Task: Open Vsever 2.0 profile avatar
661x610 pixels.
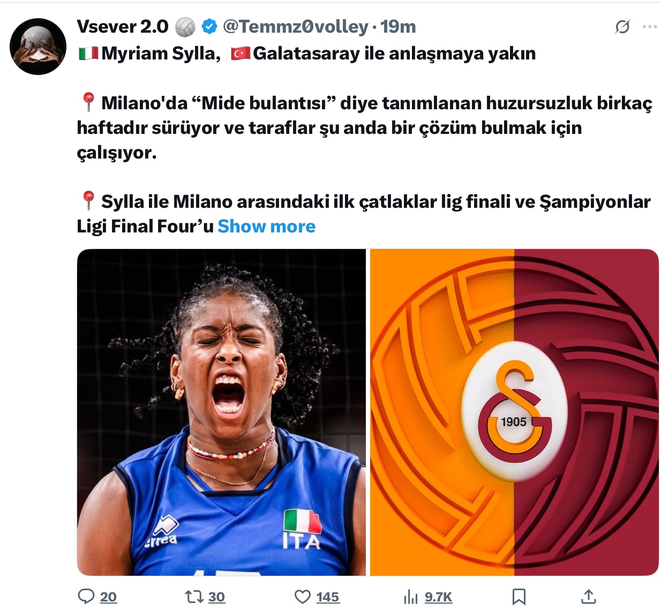Action: click(38, 47)
